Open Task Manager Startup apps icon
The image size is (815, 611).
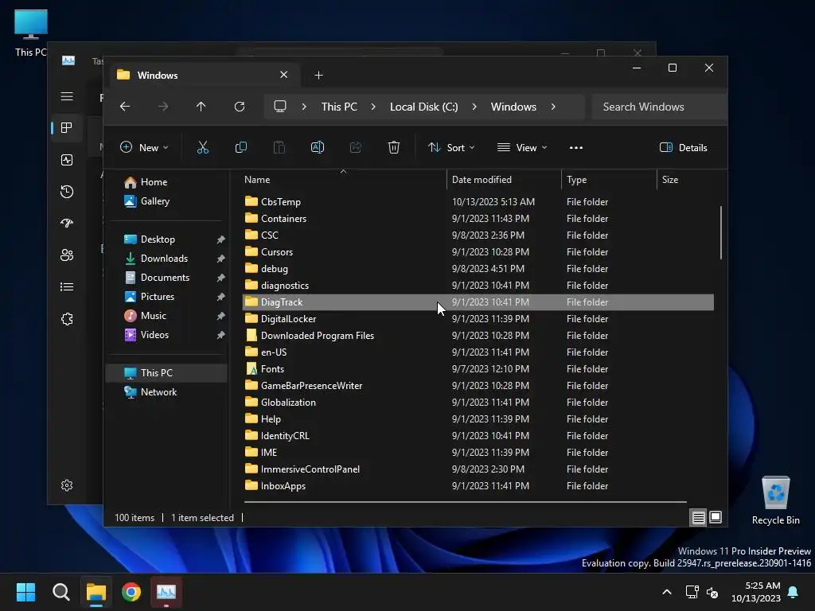tap(67, 224)
